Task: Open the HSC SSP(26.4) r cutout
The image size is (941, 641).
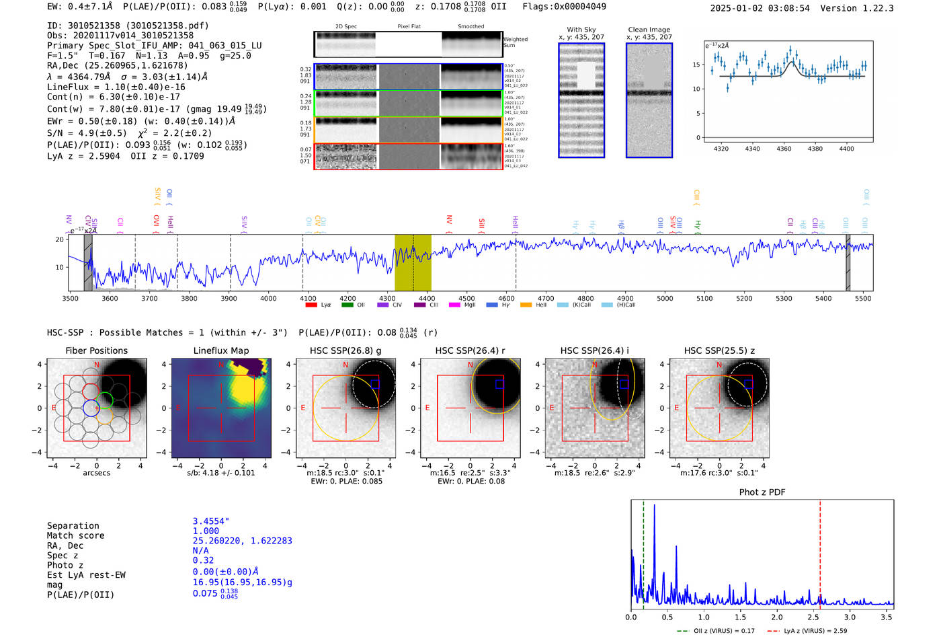Action: click(x=470, y=408)
